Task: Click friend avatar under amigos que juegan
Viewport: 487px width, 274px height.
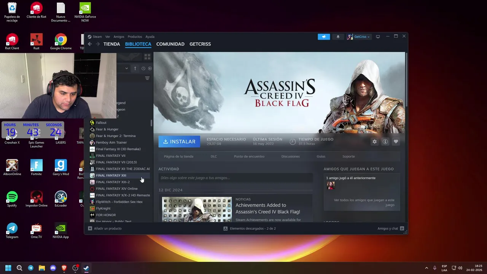Action: click(330, 185)
